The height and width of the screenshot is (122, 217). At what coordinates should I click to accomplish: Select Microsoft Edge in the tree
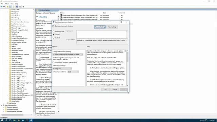pos(16,28)
